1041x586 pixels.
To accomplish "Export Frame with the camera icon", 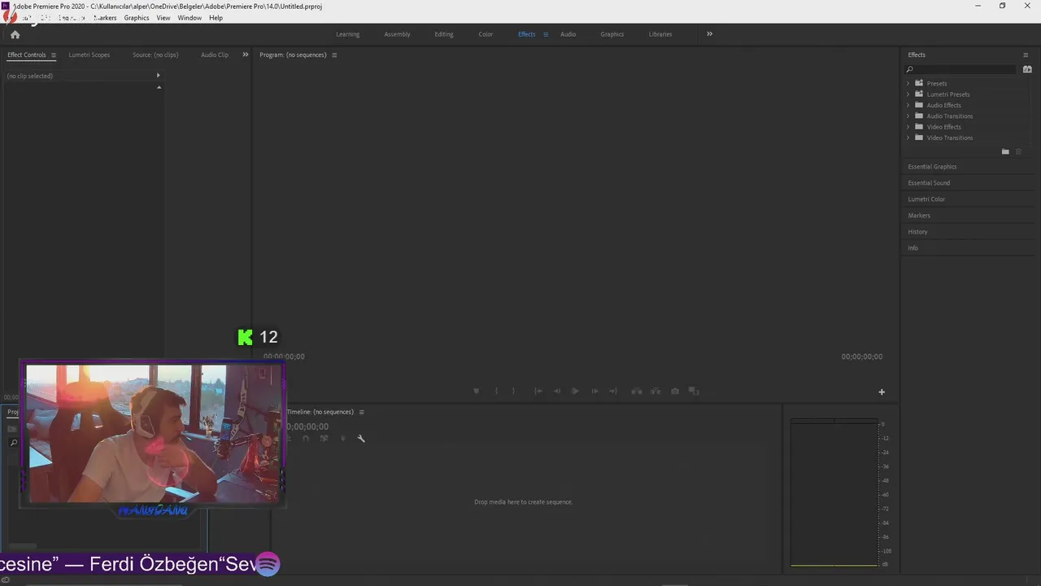I will click(x=675, y=391).
